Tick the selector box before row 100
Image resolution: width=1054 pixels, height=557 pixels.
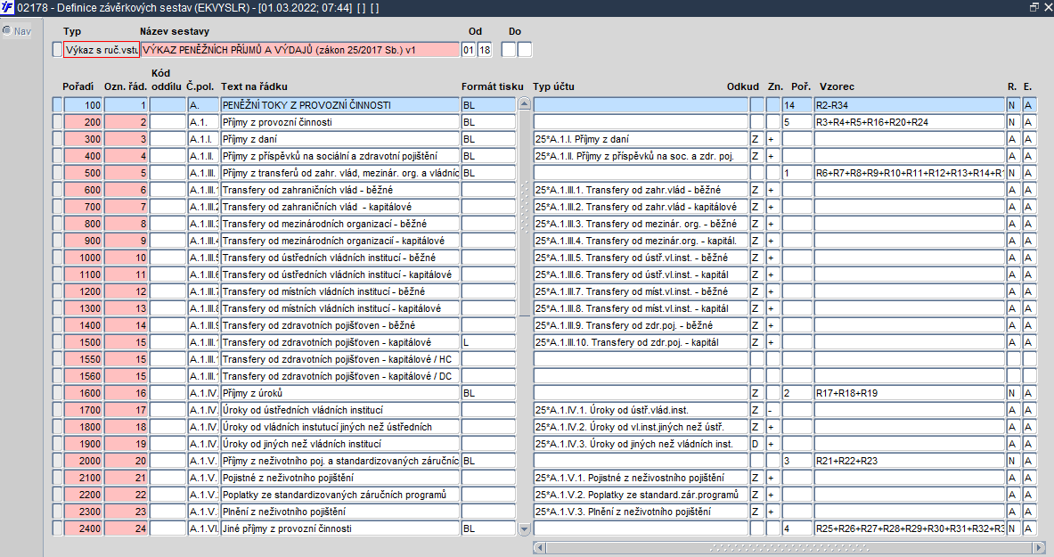coord(57,105)
